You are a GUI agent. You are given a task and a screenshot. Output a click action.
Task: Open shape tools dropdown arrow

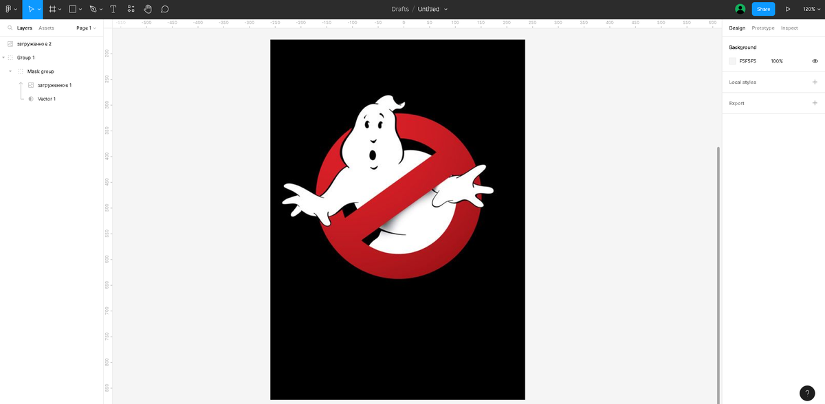click(x=80, y=10)
